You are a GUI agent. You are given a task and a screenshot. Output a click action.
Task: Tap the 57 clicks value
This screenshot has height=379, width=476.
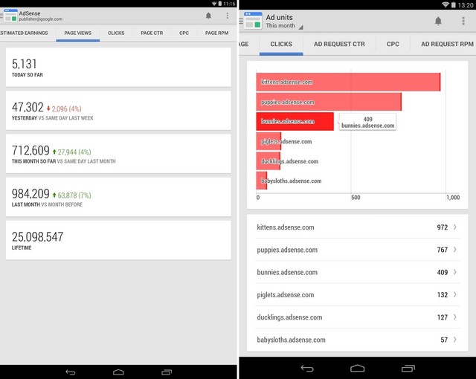[x=444, y=340]
